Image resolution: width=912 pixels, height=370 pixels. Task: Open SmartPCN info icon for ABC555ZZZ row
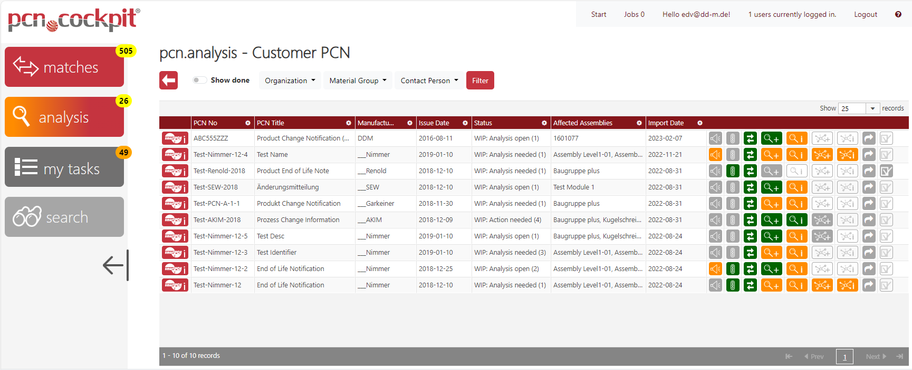pos(175,138)
